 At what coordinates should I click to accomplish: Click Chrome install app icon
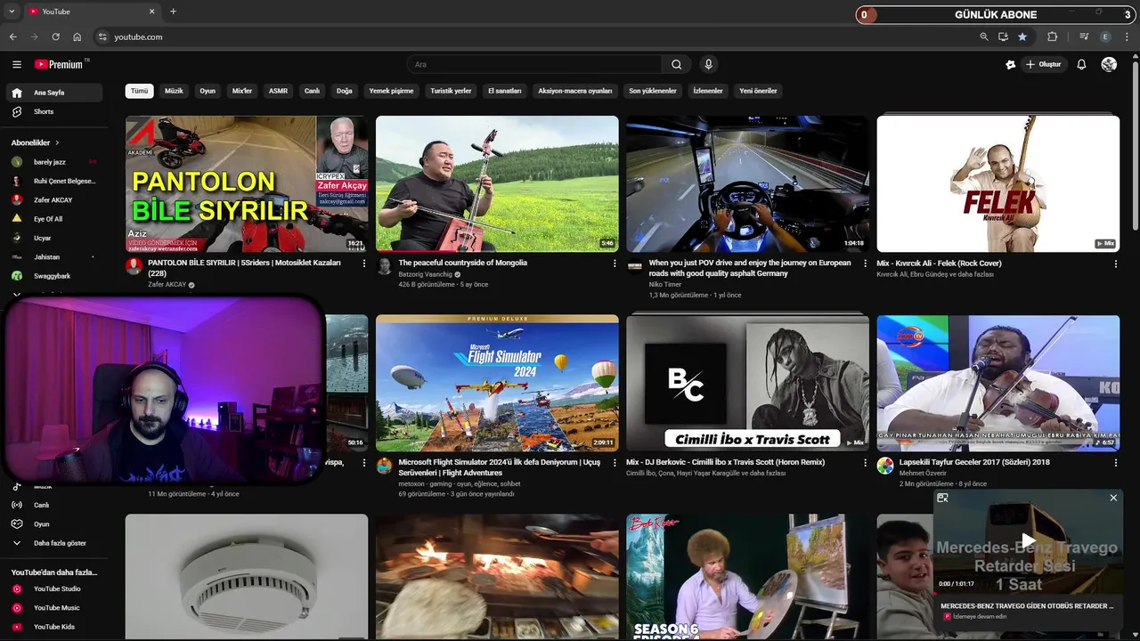point(1003,37)
